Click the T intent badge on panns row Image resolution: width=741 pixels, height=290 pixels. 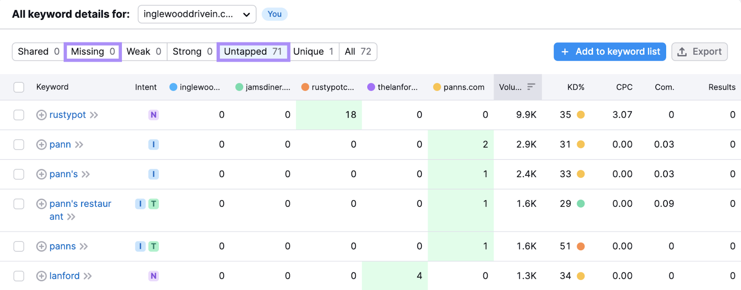point(153,247)
